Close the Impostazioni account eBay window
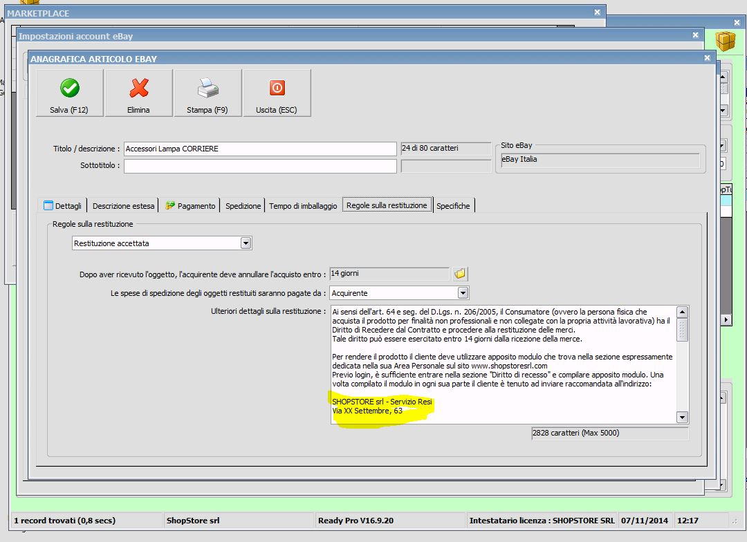Image resolution: width=747 pixels, height=542 pixels. pyautogui.click(x=696, y=35)
